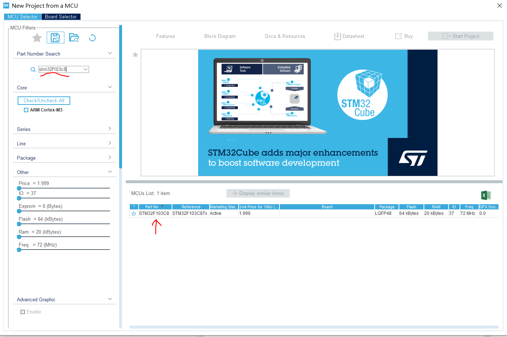507x337 pixels.
Task: Sort by Freq. column header
Action: click(x=469, y=207)
